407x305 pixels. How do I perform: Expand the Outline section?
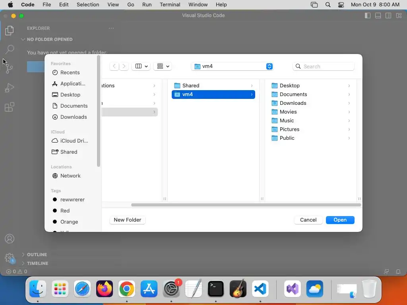coord(34,255)
